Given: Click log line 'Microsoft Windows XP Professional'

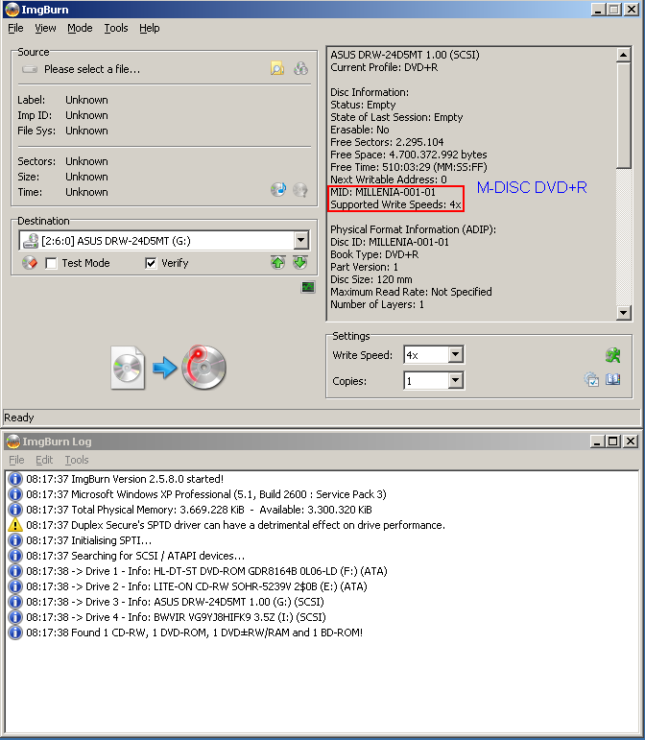Looking at the screenshot, I should point(206,494).
